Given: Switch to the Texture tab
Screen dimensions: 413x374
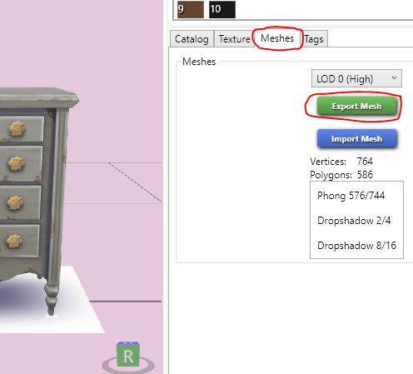Looking at the screenshot, I should (x=235, y=39).
